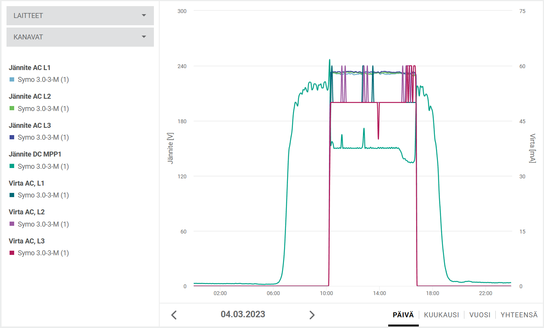Screen dimensions: 544x328
Task: Expand the LAITTEET dropdown
Action: (80, 16)
